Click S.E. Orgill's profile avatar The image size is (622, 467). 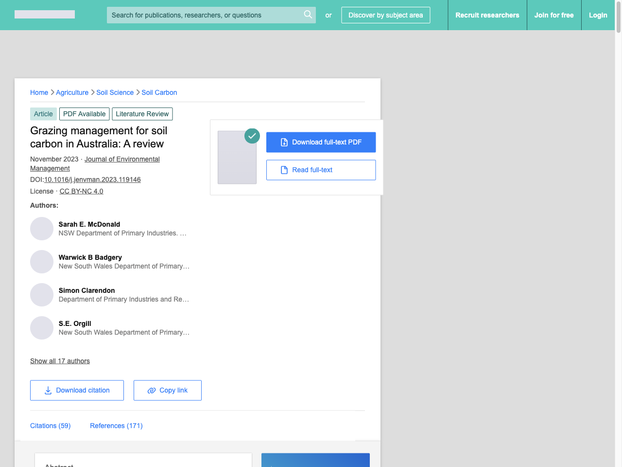point(42,328)
